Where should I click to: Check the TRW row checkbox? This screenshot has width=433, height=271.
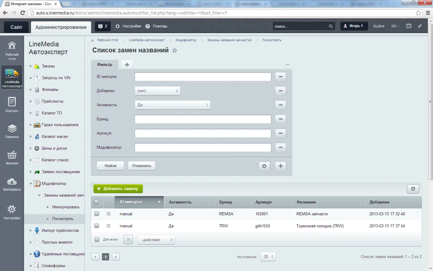(x=97, y=226)
